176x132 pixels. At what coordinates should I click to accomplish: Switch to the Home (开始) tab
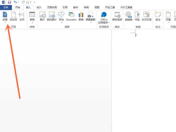[x=18, y=7]
